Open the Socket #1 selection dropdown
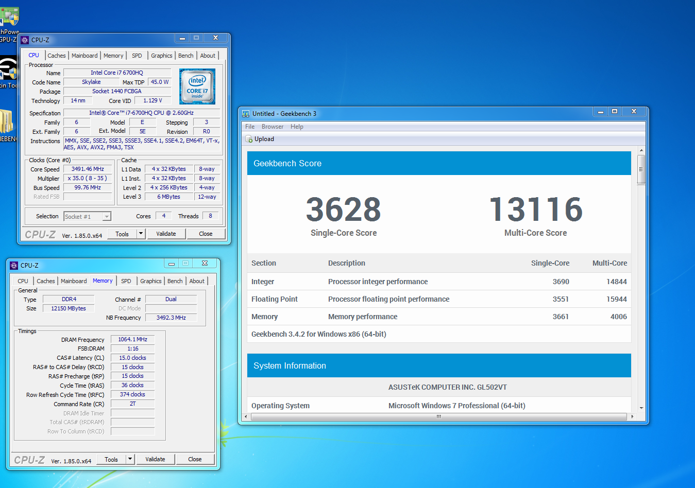This screenshot has width=695, height=488. (87, 217)
